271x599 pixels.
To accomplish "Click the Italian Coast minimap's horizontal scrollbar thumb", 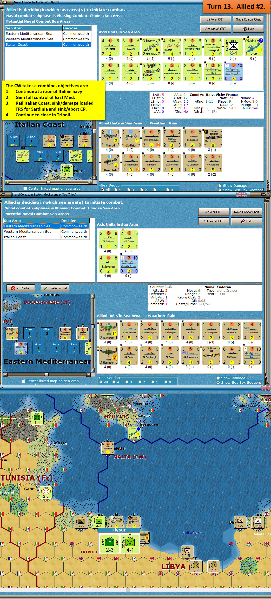I will click(48, 182).
